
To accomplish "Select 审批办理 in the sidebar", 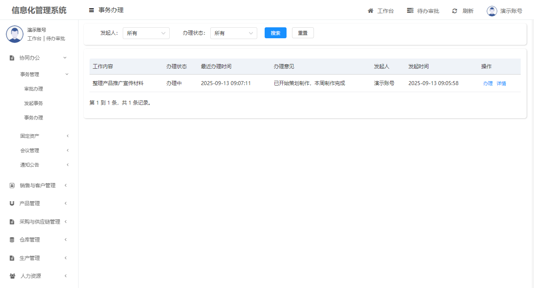I will click(x=34, y=89).
